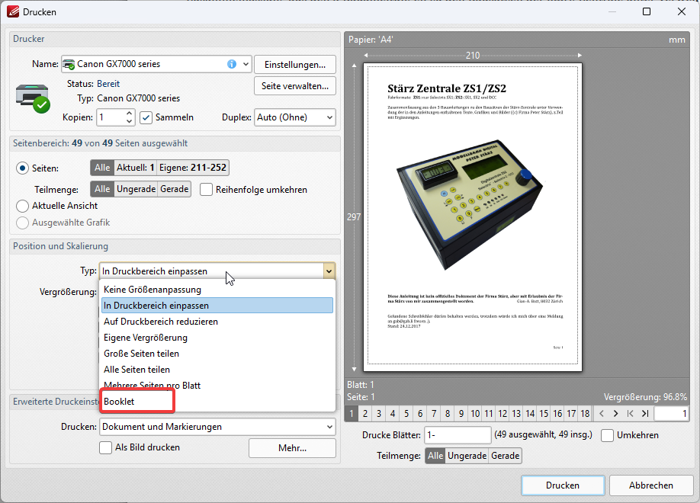700x503 pixels.
Task: Click the Drucken dialog app icon in title bar
Action: [13, 12]
